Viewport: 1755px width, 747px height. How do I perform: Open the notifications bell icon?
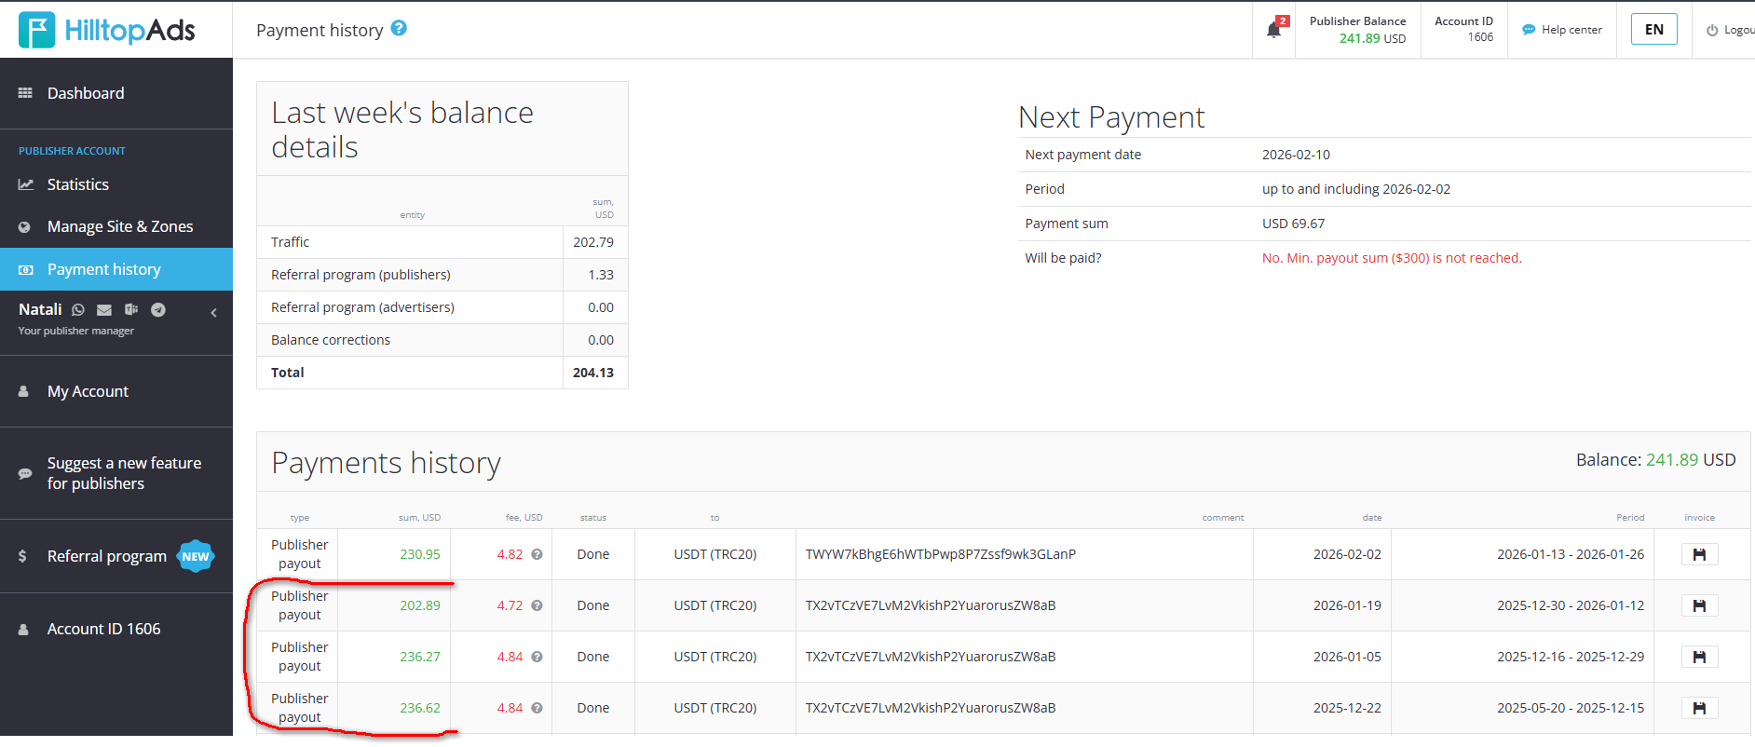[1273, 30]
